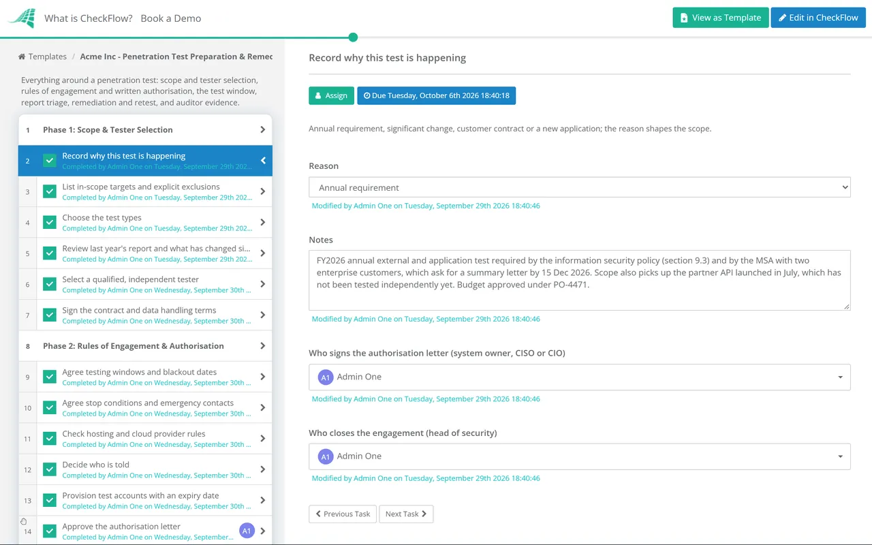Click the Modified by Admin One text under Reason
This screenshot has height=545, width=872.
pos(426,206)
